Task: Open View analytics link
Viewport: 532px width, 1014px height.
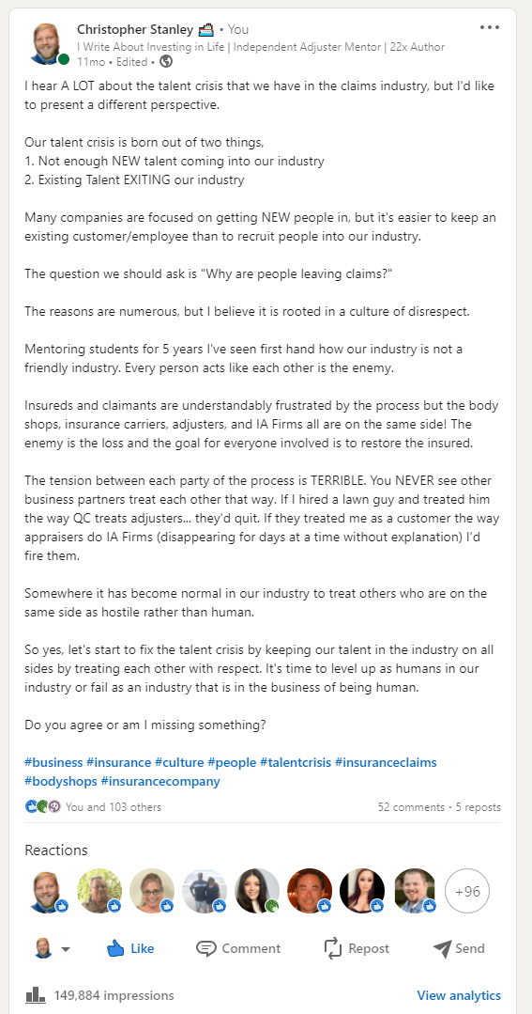Action: (459, 995)
